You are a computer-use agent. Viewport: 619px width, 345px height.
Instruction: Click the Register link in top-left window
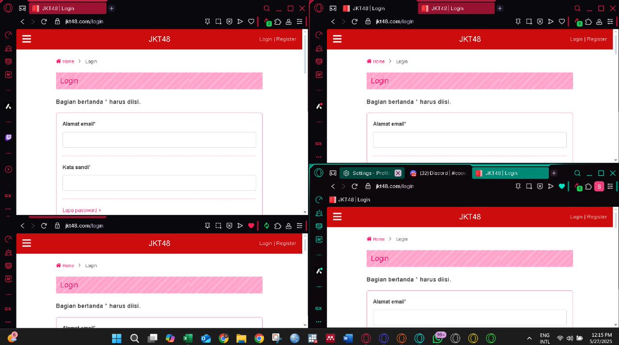coord(286,39)
